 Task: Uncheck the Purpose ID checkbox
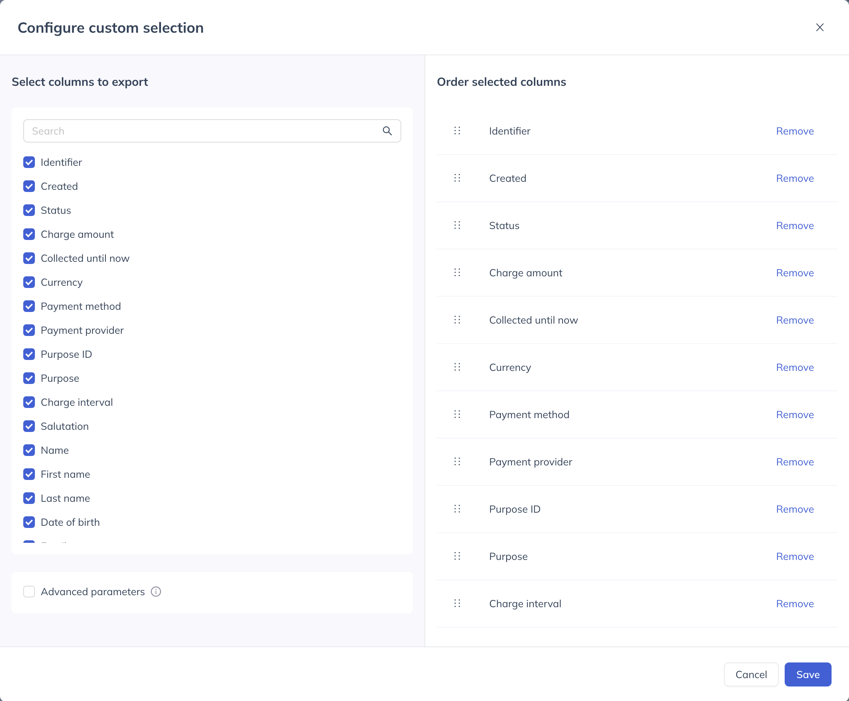click(29, 354)
